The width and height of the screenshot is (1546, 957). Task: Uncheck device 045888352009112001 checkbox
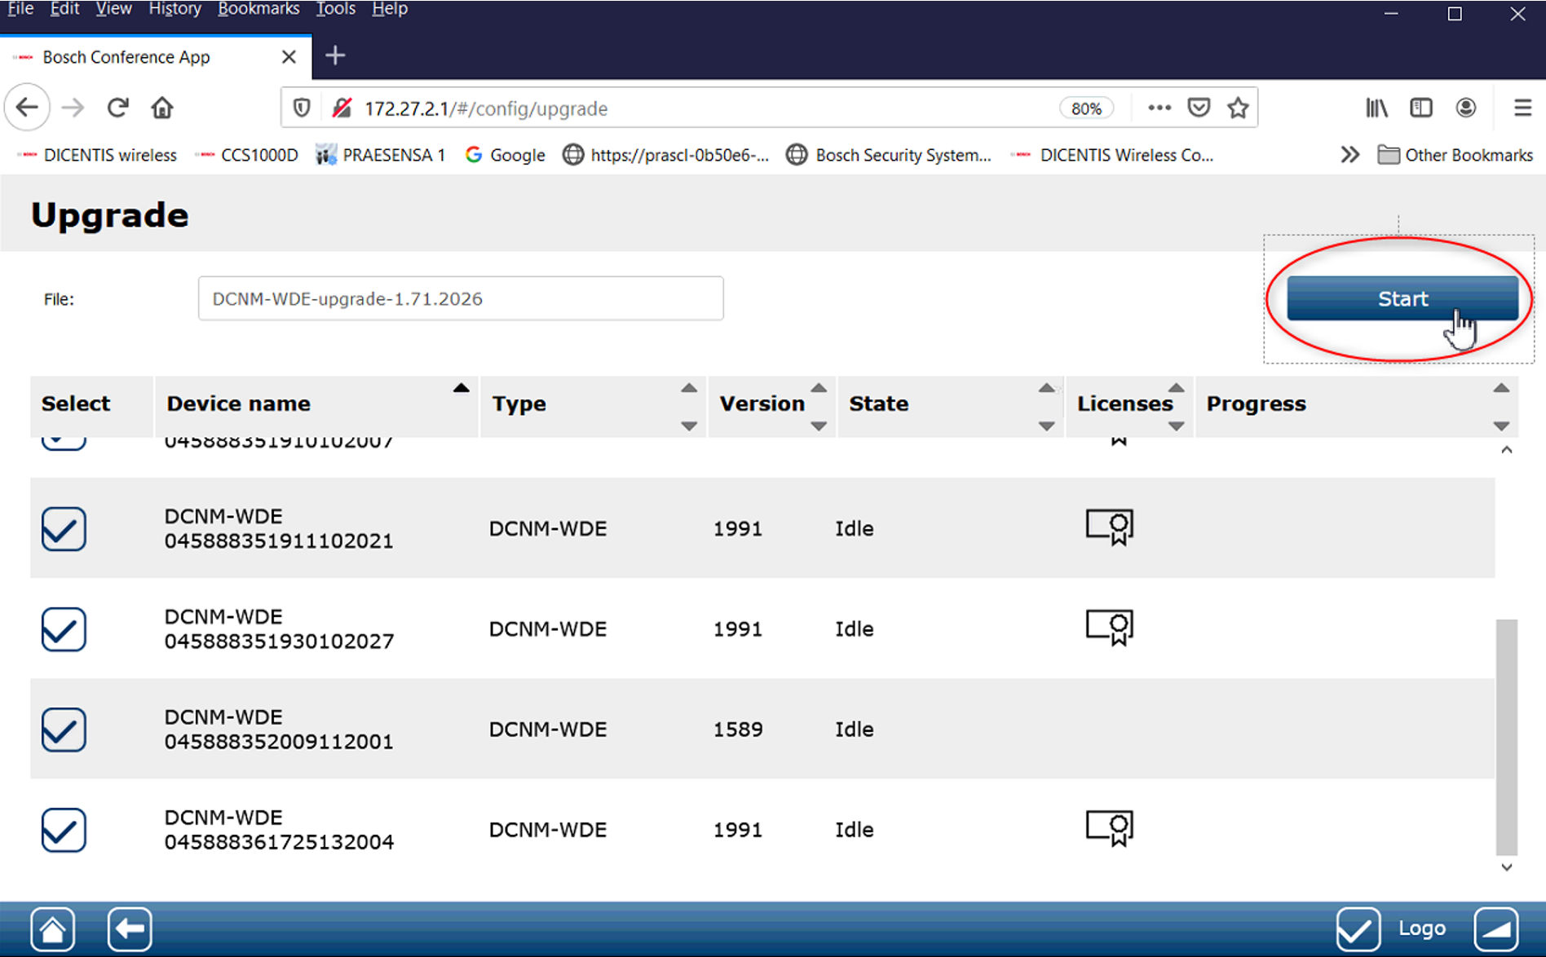64,730
